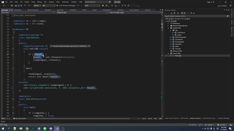Open the Build menu
Screen dimensions: 234x131
tap(33, 2)
